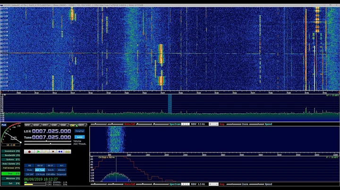The image size is (340, 190).
Task: Click the upper Waterfall label
Action: [x=129, y=124]
